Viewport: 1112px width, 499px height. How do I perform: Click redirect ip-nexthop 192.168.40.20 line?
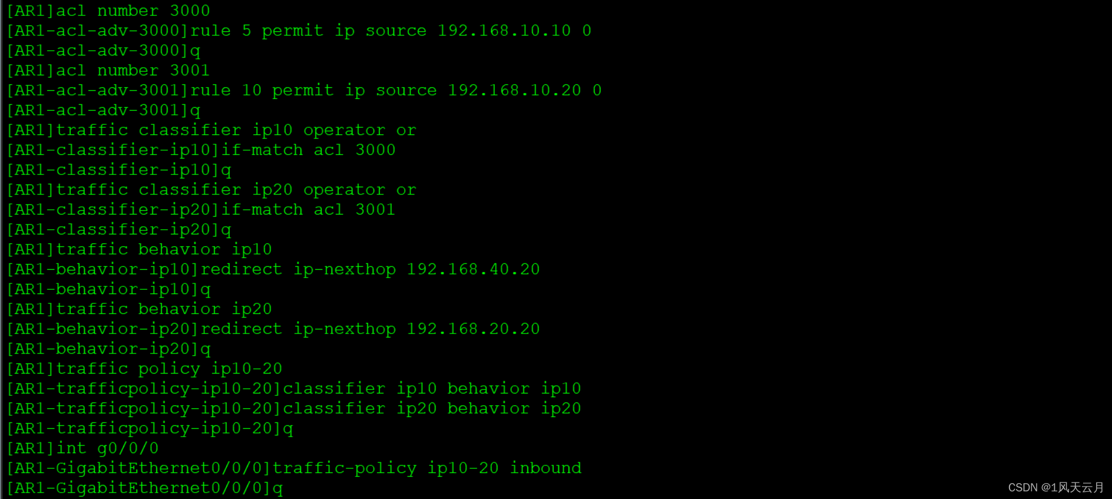pyautogui.click(x=273, y=269)
